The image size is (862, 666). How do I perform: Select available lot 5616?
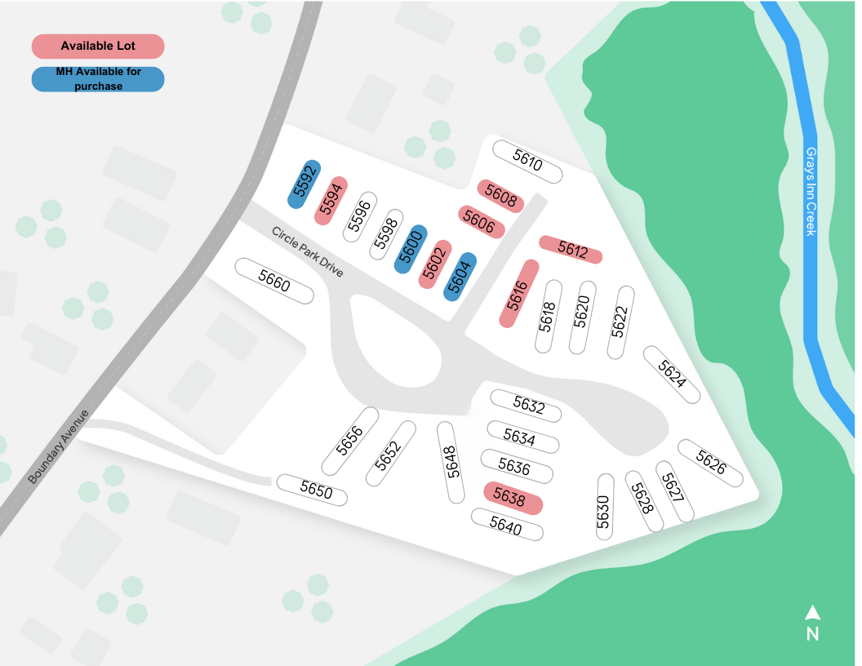[x=519, y=294]
